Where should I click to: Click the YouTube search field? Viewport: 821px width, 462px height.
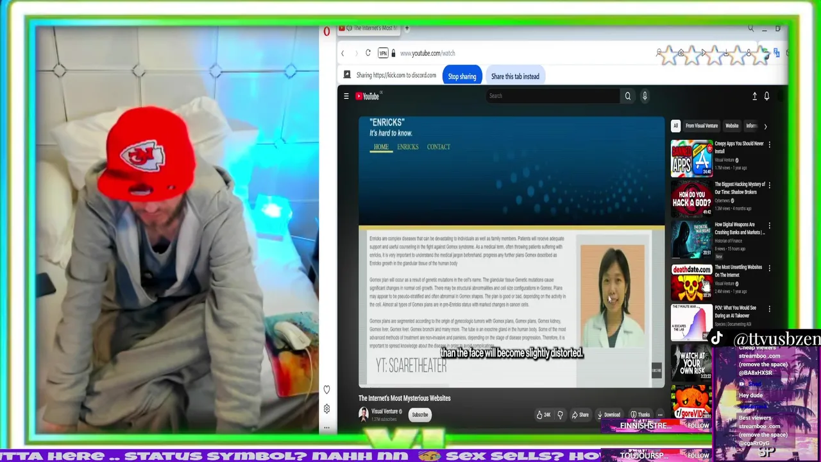coord(552,96)
